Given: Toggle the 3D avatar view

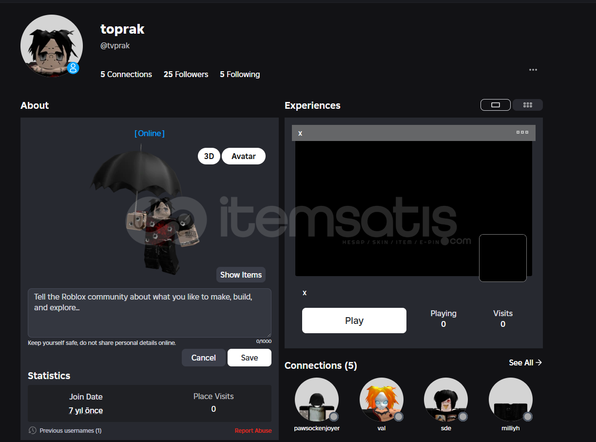Looking at the screenshot, I should click(x=209, y=156).
